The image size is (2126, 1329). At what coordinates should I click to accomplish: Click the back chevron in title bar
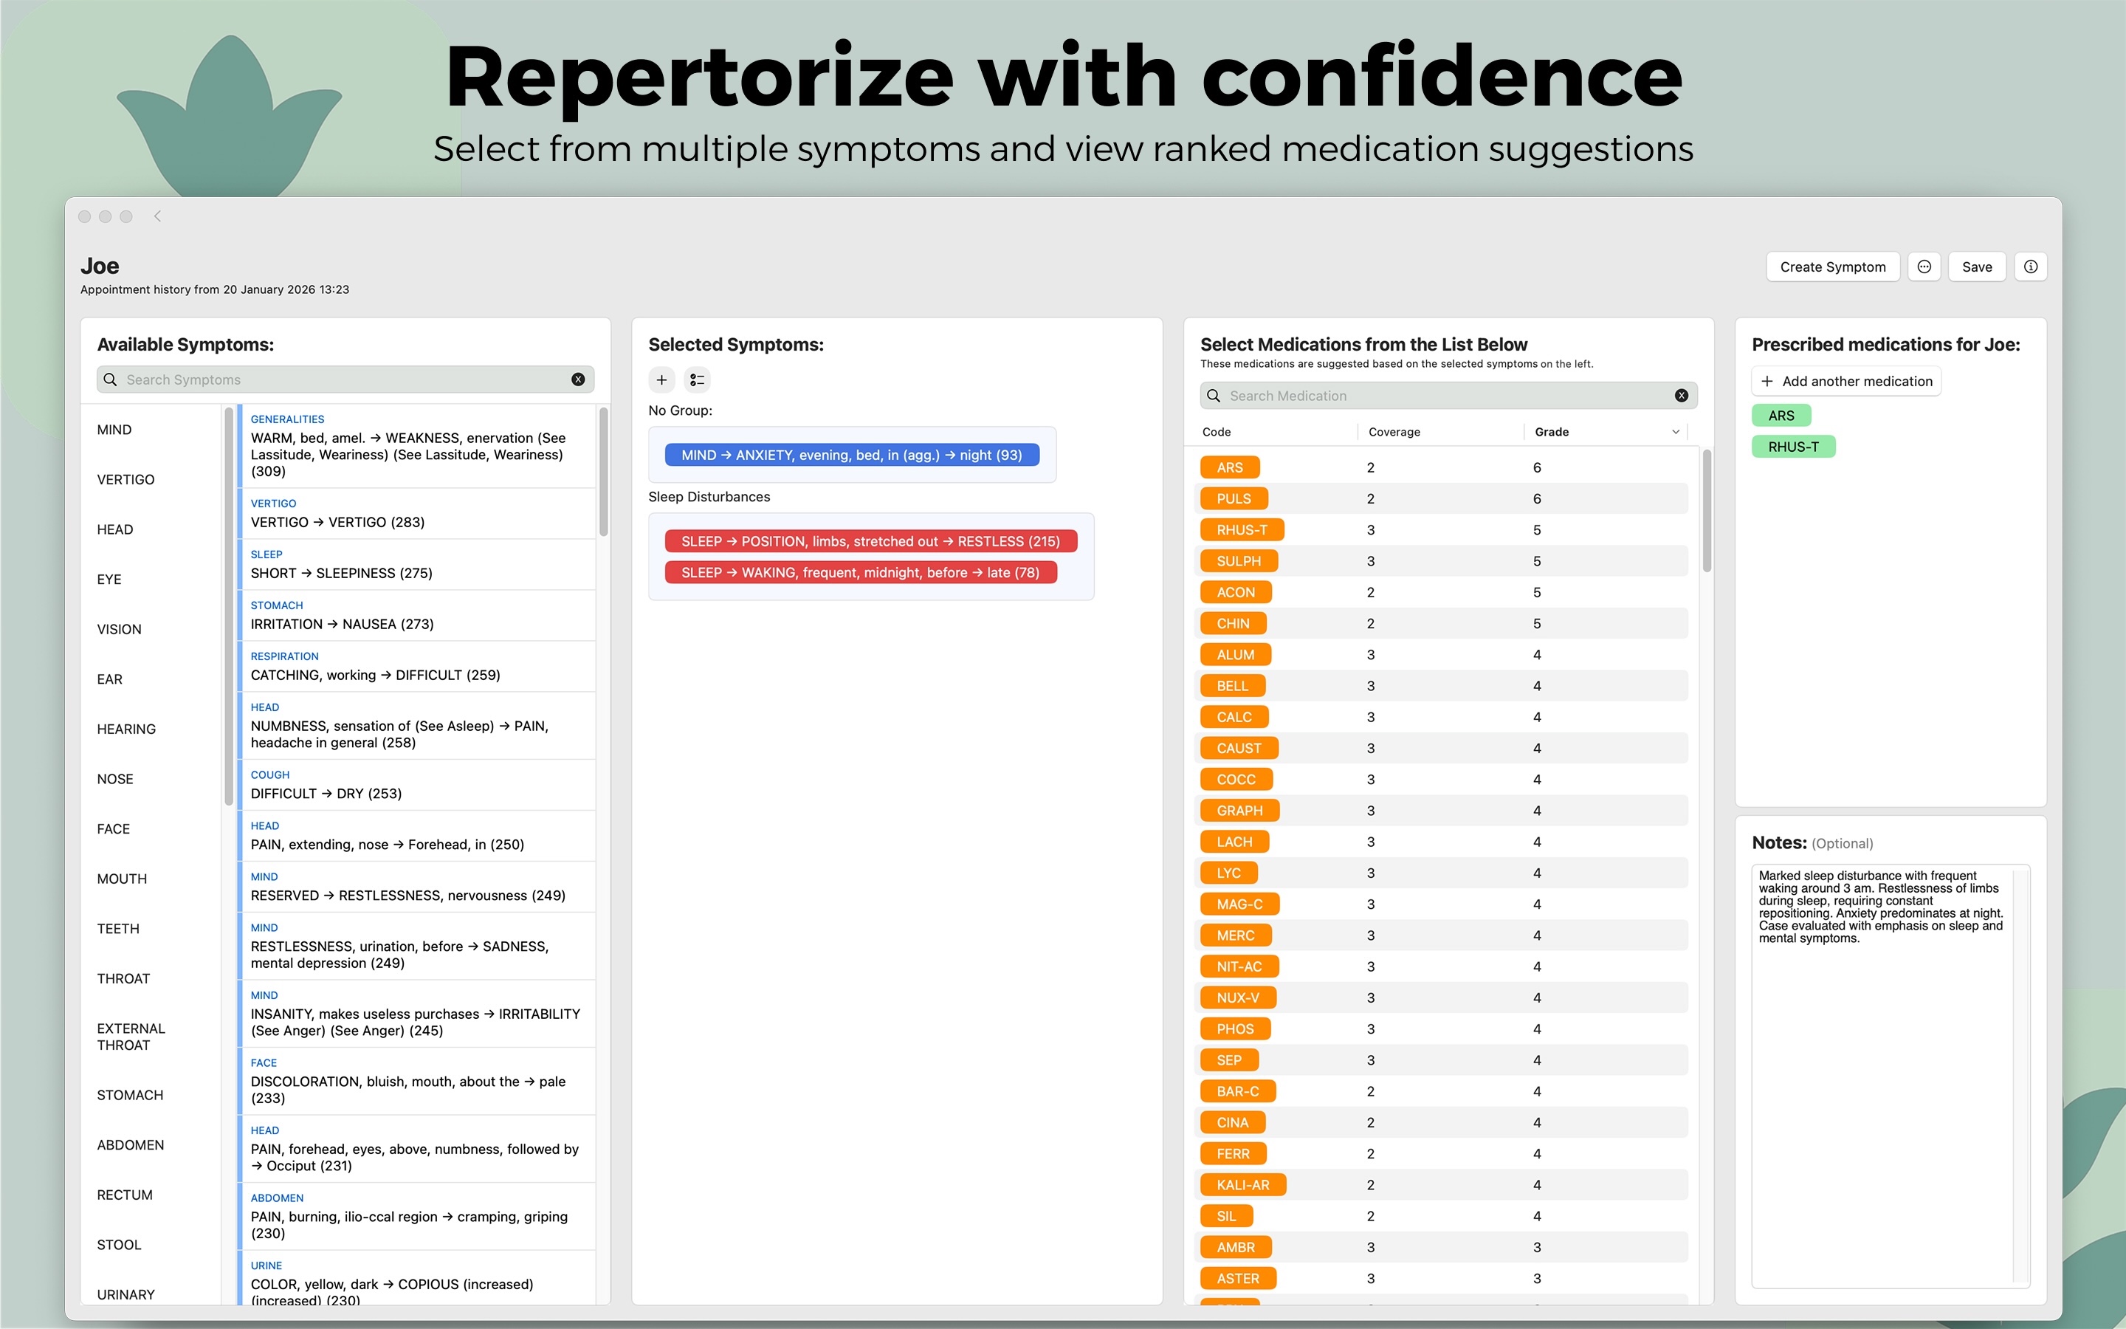157,216
